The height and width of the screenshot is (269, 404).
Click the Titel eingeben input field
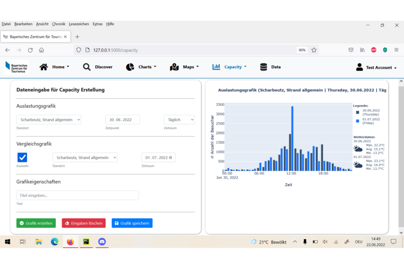[77, 195]
